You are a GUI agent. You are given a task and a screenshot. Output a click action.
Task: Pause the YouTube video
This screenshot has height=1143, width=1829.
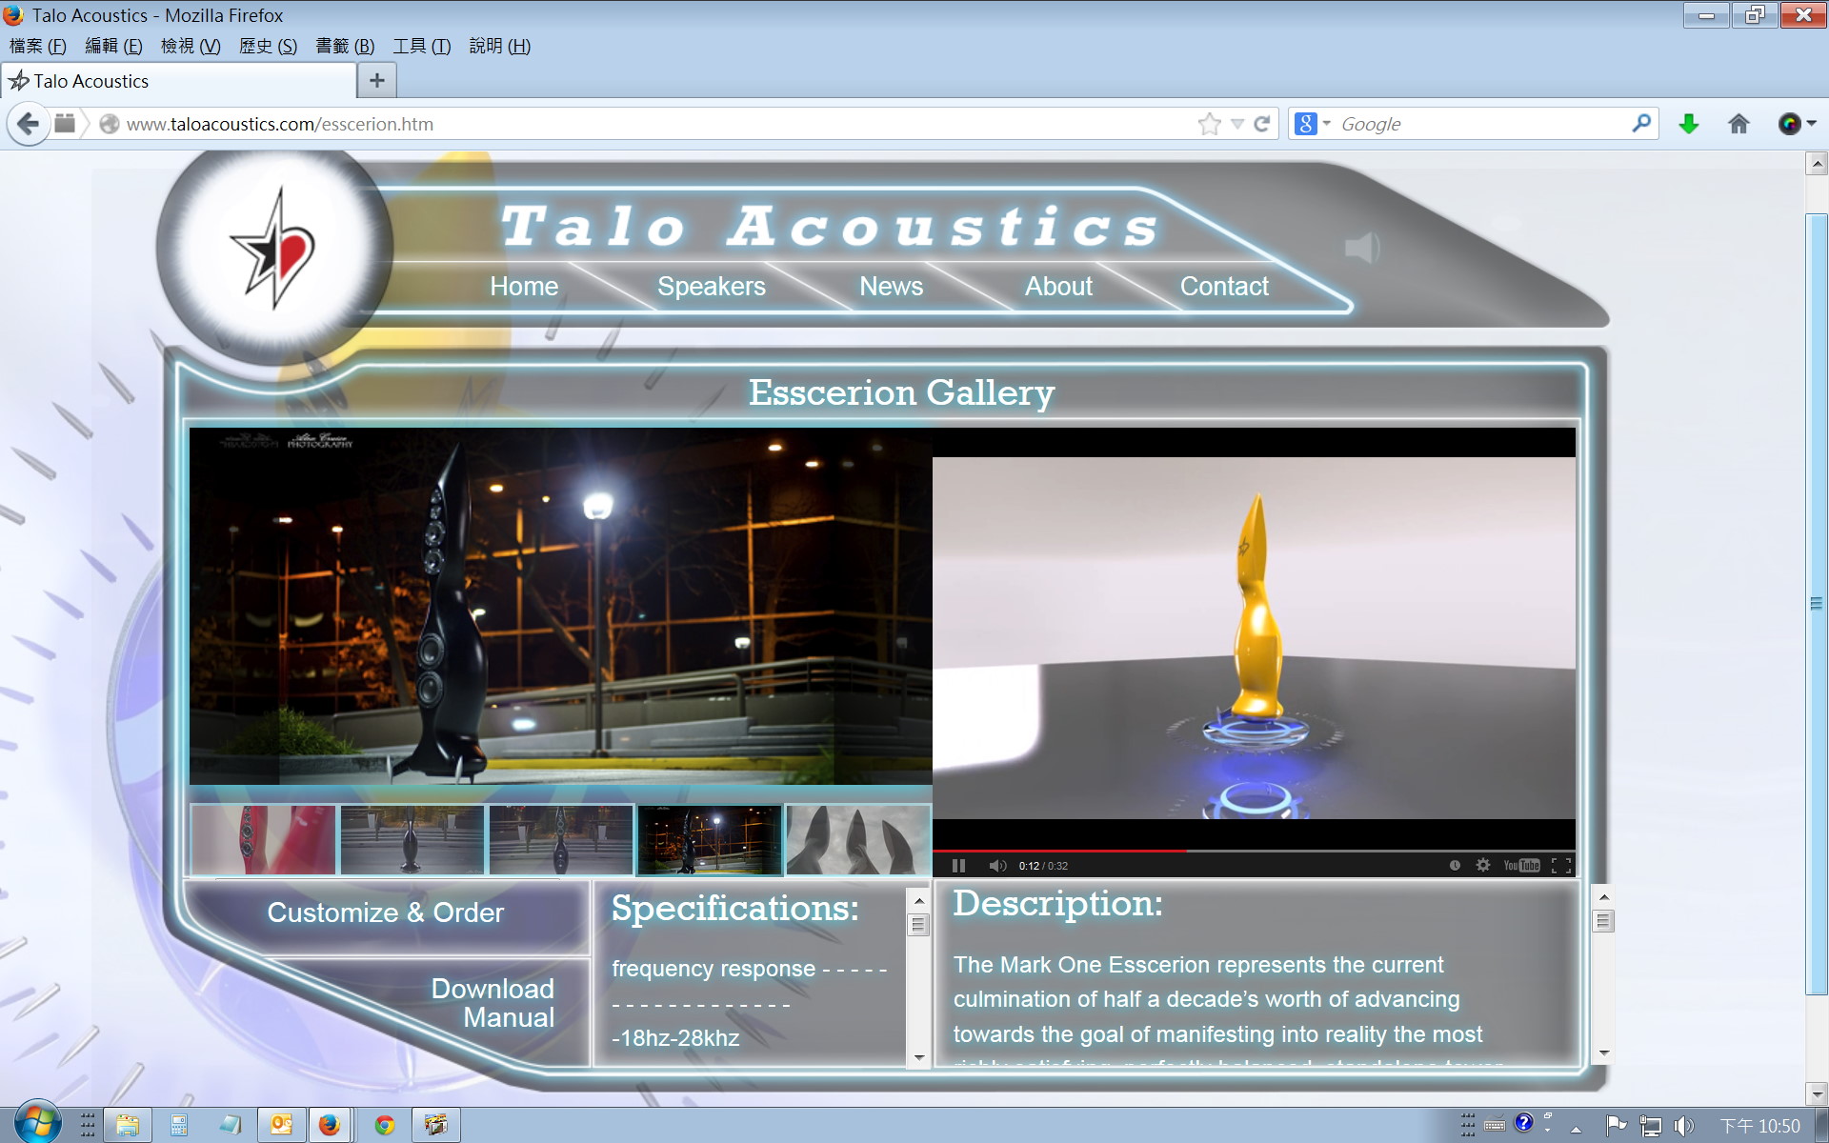958,866
